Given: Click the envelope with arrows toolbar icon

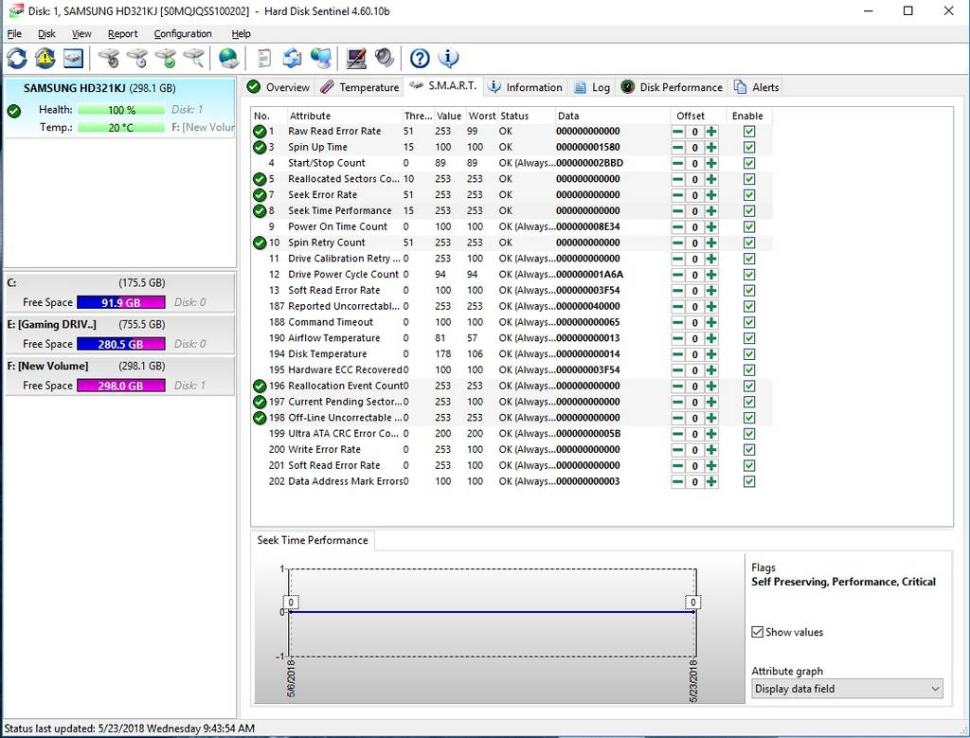Looking at the screenshot, I should [292, 58].
